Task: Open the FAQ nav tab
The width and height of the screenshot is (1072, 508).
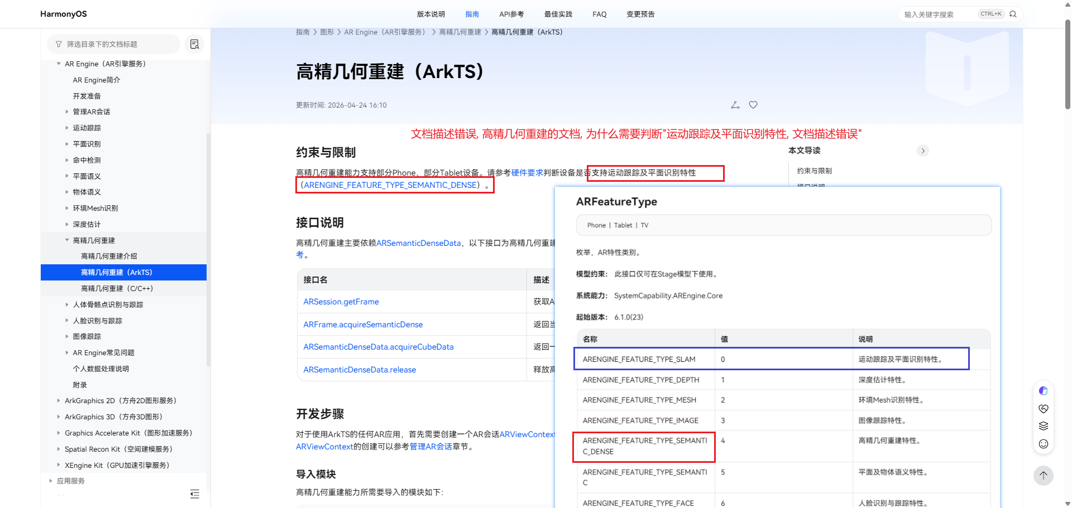Action: point(600,14)
